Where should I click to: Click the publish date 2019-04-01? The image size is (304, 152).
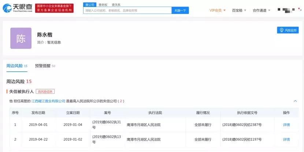click(38, 125)
